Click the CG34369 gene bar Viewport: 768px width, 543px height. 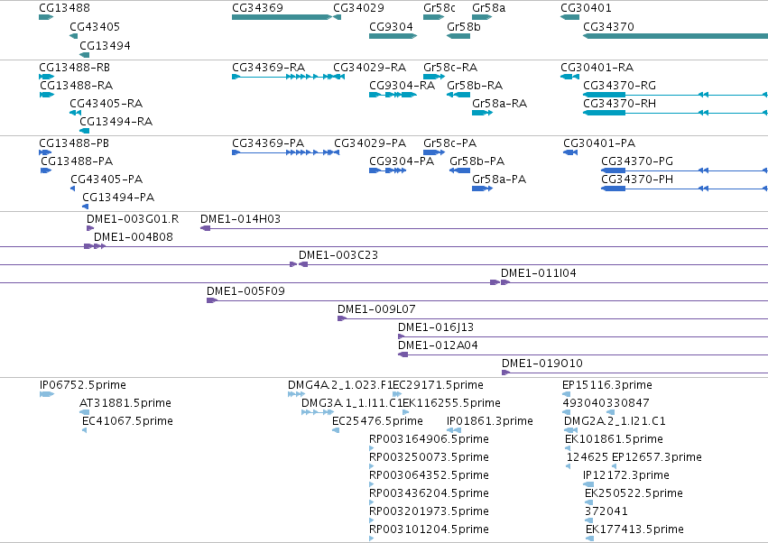click(282, 17)
